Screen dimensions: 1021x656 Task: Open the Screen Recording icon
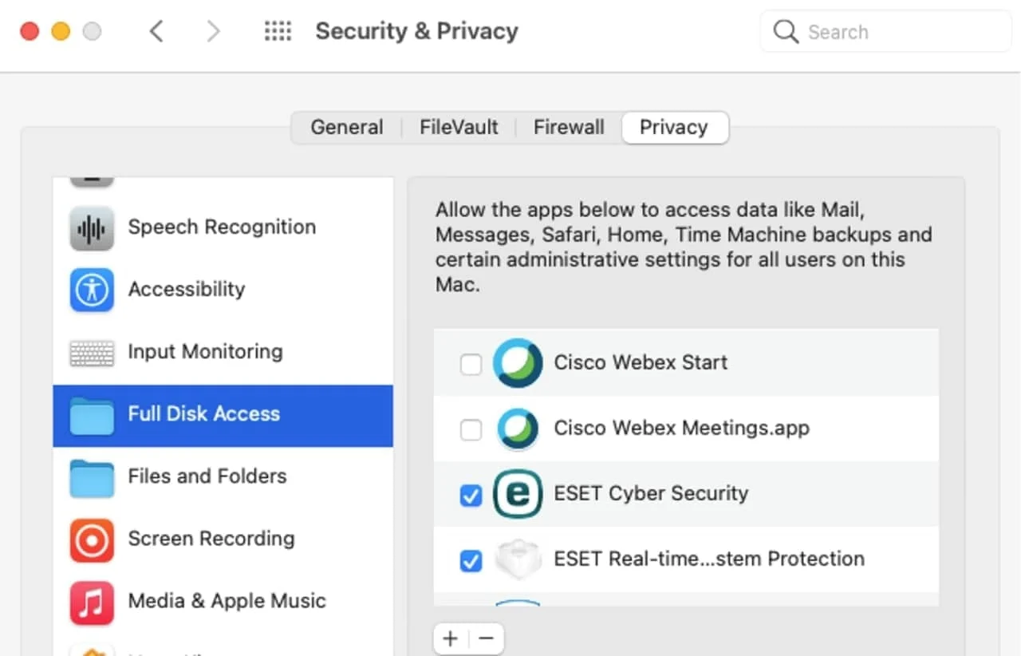pos(92,539)
